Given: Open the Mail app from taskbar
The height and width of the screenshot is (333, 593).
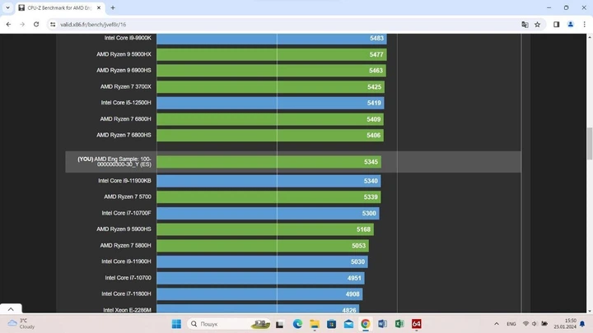Looking at the screenshot, I should (x=348, y=324).
